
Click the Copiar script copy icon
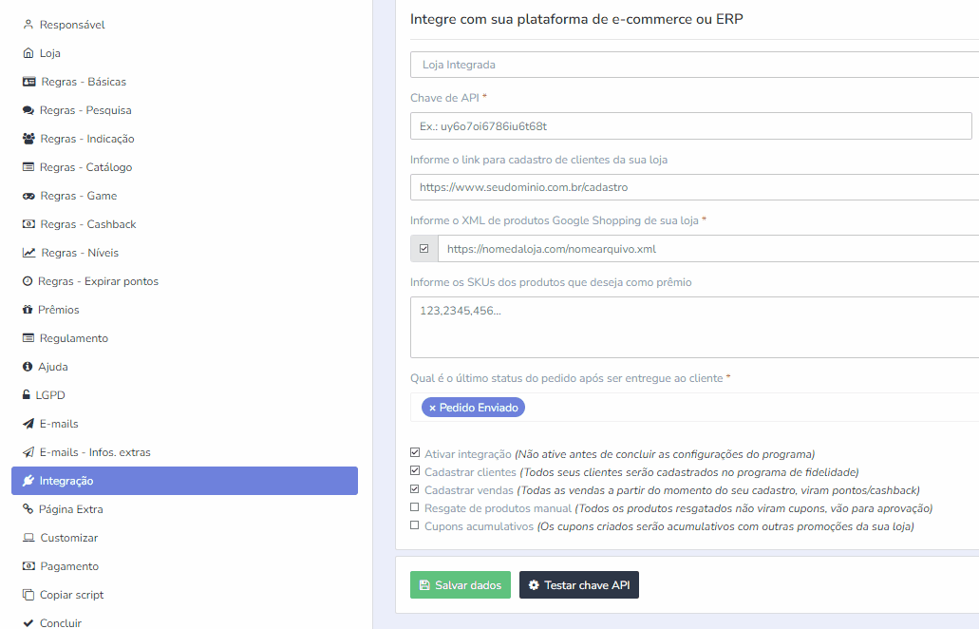coord(28,594)
